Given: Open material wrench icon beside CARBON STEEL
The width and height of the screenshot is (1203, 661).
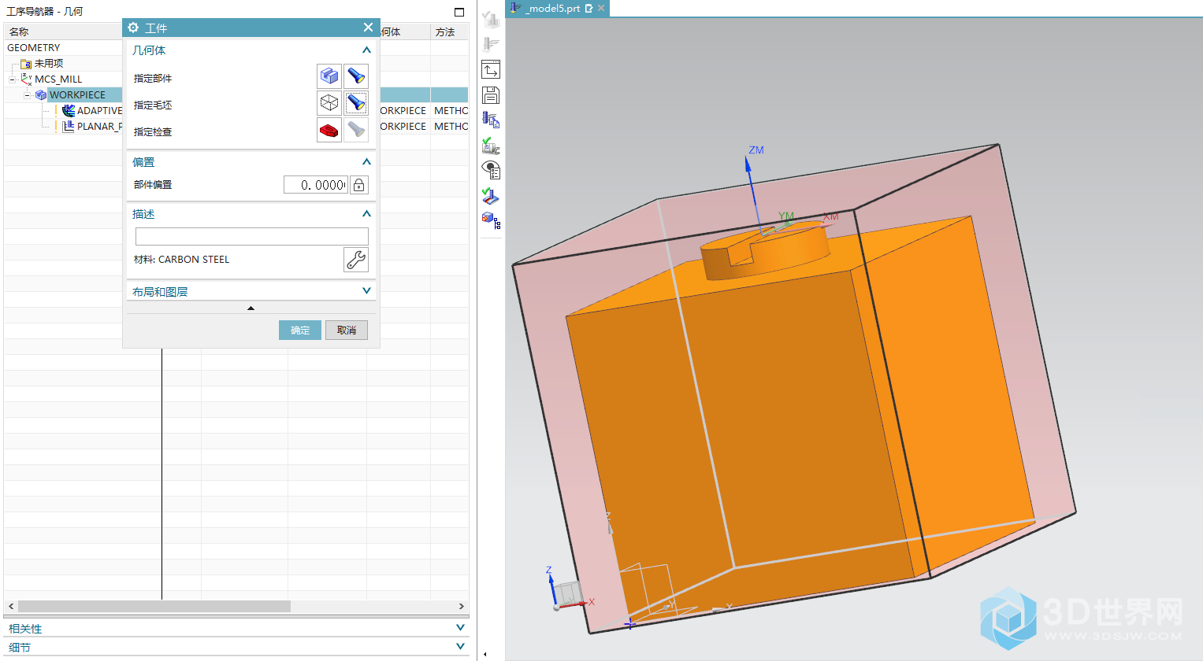Looking at the screenshot, I should pyautogui.click(x=356, y=260).
